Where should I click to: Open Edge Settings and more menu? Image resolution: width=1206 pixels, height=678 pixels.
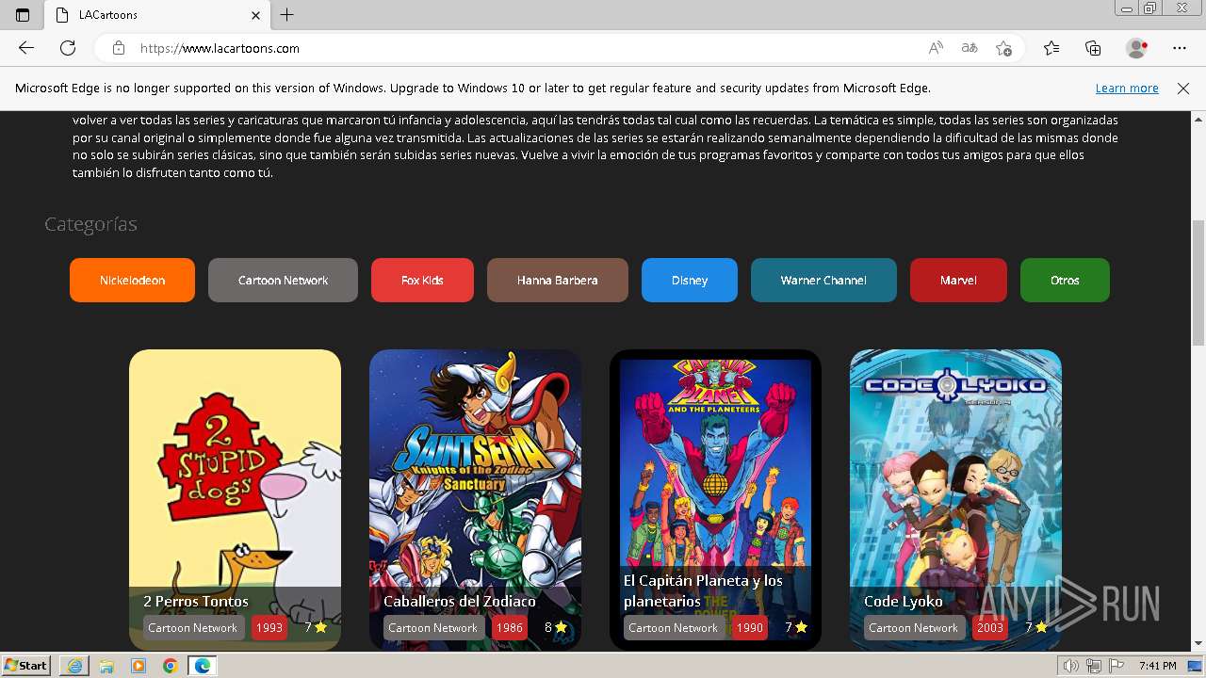(x=1180, y=48)
